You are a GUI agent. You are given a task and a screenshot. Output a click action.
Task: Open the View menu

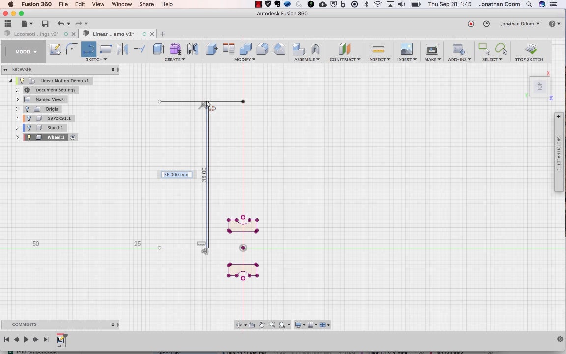point(98,4)
